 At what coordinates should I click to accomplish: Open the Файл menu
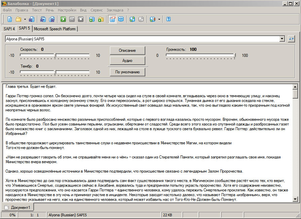[7, 10]
